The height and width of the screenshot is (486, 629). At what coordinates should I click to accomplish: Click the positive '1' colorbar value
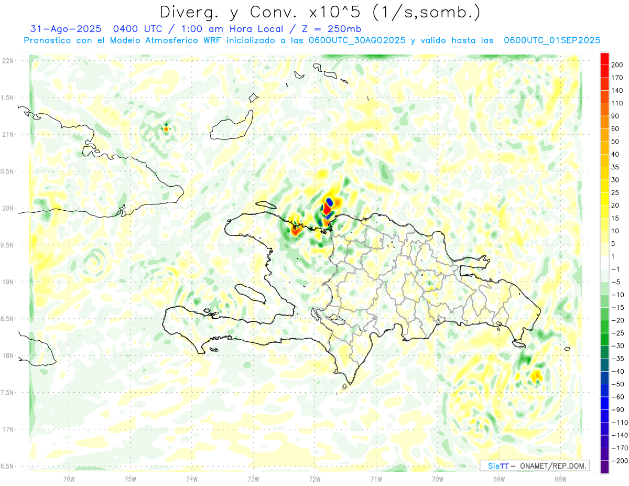point(614,256)
